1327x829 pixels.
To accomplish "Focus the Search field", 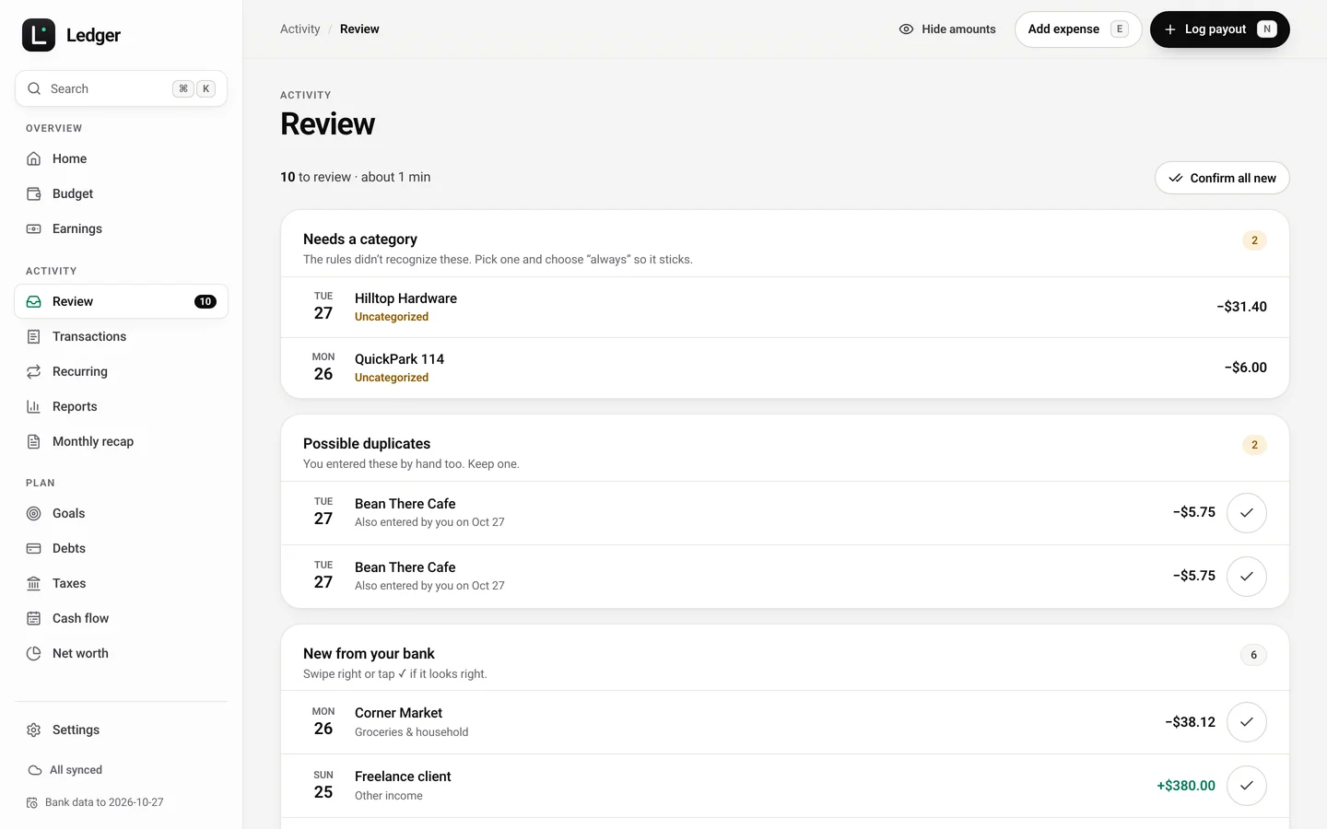I will tap(121, 88).
